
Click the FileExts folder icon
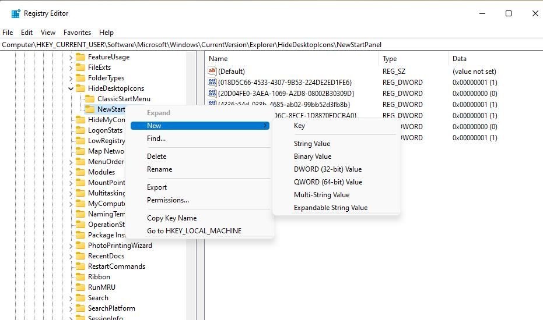80,67
